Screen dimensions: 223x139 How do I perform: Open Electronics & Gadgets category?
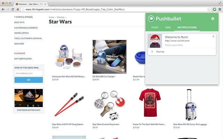coord(26,28)
